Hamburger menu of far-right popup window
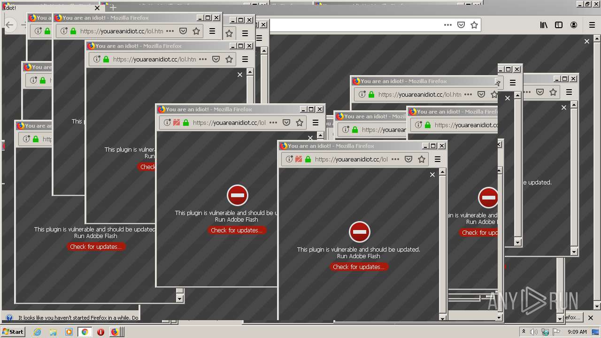 tap(569, 92)
